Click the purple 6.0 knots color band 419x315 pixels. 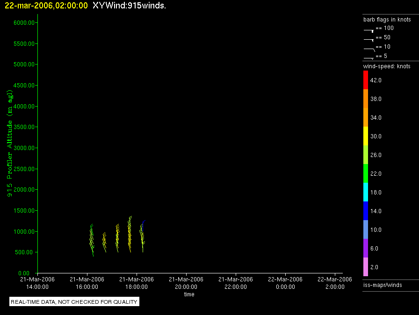point(366,248)
